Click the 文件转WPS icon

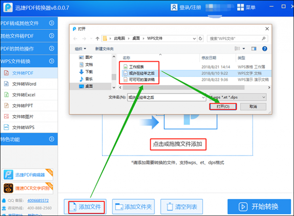pos(6,127)
